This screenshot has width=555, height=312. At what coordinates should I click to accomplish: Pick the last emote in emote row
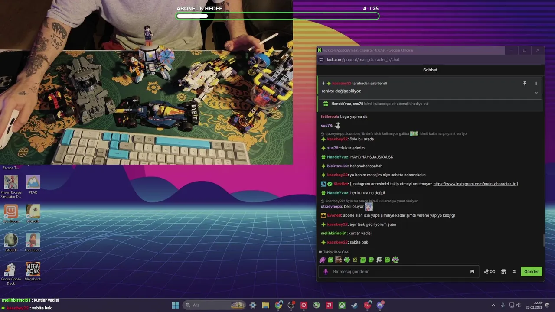click(x=395, y=260)
